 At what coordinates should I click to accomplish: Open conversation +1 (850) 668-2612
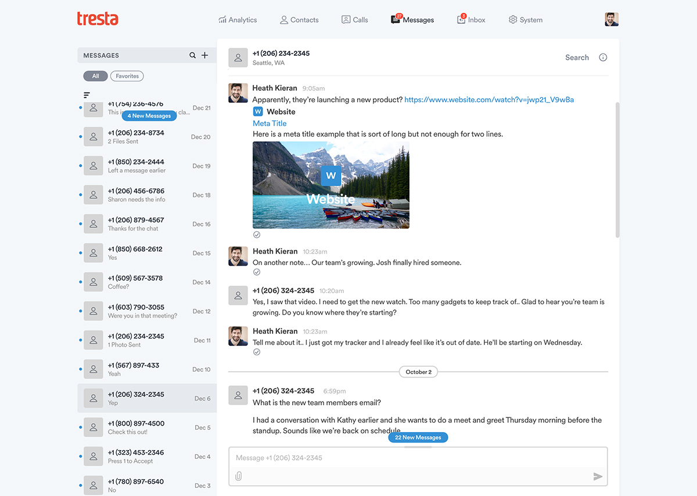click(147, 253)
